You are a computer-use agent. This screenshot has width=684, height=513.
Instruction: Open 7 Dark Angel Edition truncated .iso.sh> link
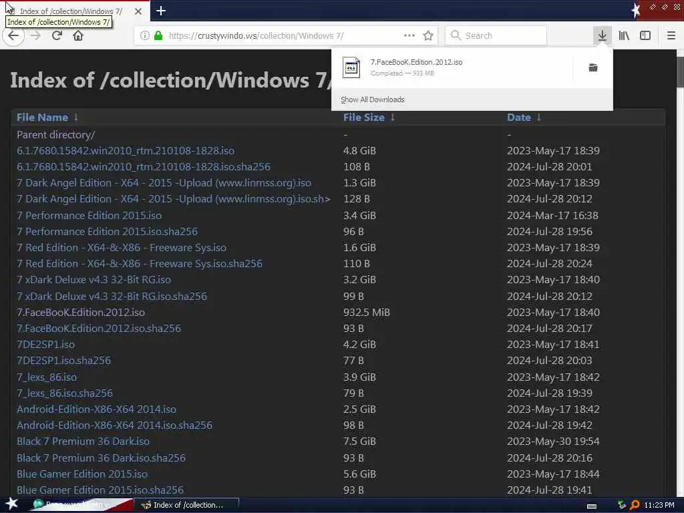coord(173,199)
